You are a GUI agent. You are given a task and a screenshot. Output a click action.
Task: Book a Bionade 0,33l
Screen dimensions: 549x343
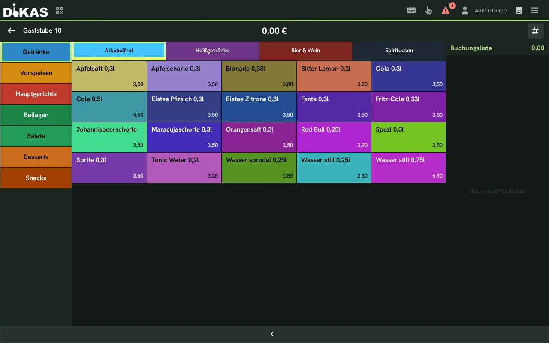(x=259, y=76)
